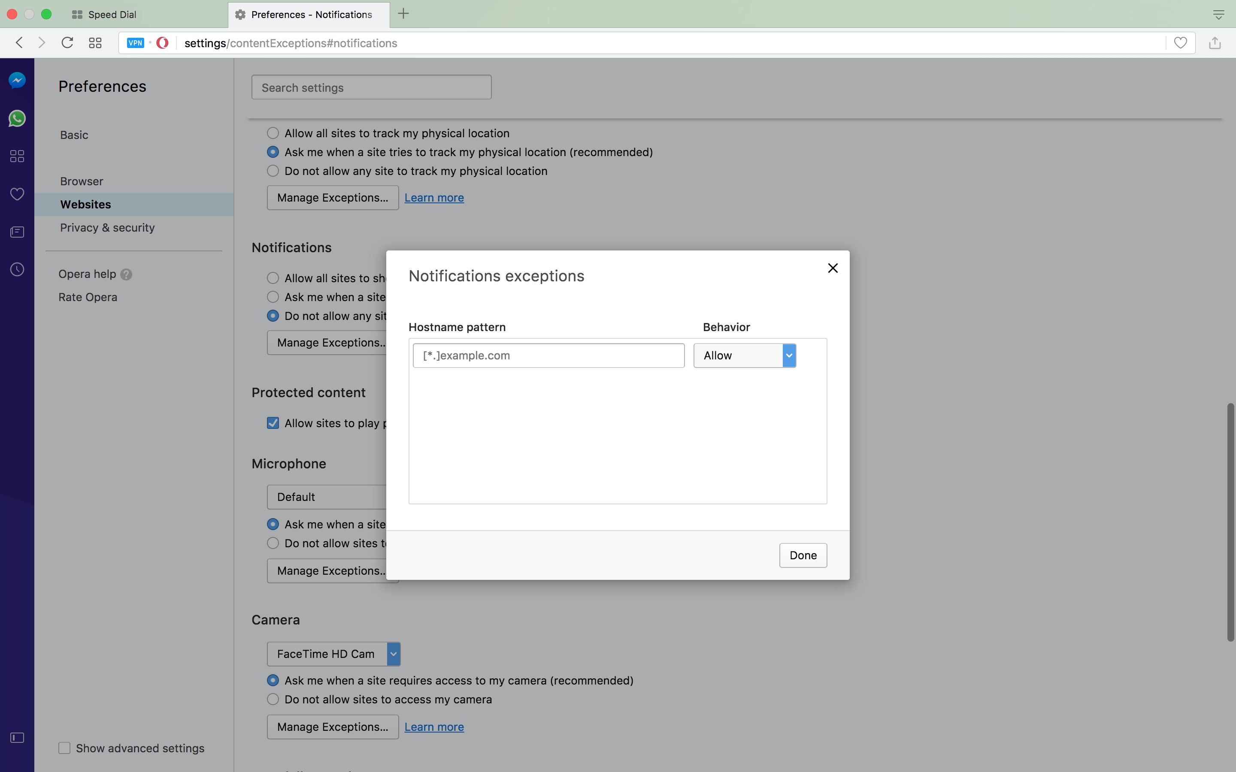Enable Show advanced settings checkbox
This screenshot has height=772, width=1236.
(x=64, y=748)
